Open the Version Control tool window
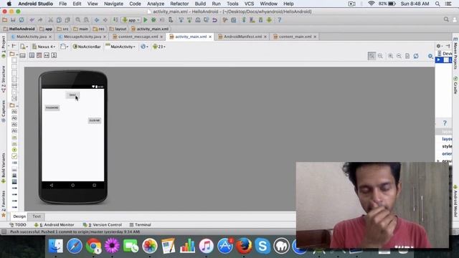The image size is (459, 258). tap(103, 224)
